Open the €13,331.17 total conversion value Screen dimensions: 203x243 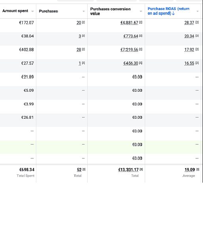click(x=128, y=170)
